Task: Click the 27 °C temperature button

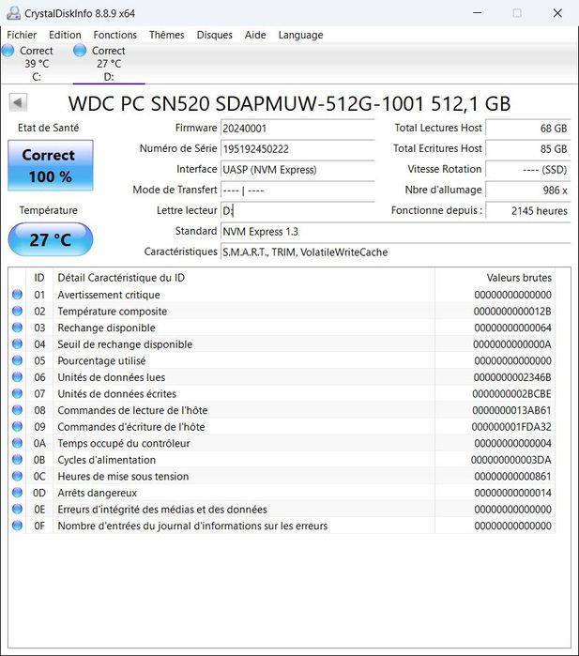Action: (x=50, y=239)
